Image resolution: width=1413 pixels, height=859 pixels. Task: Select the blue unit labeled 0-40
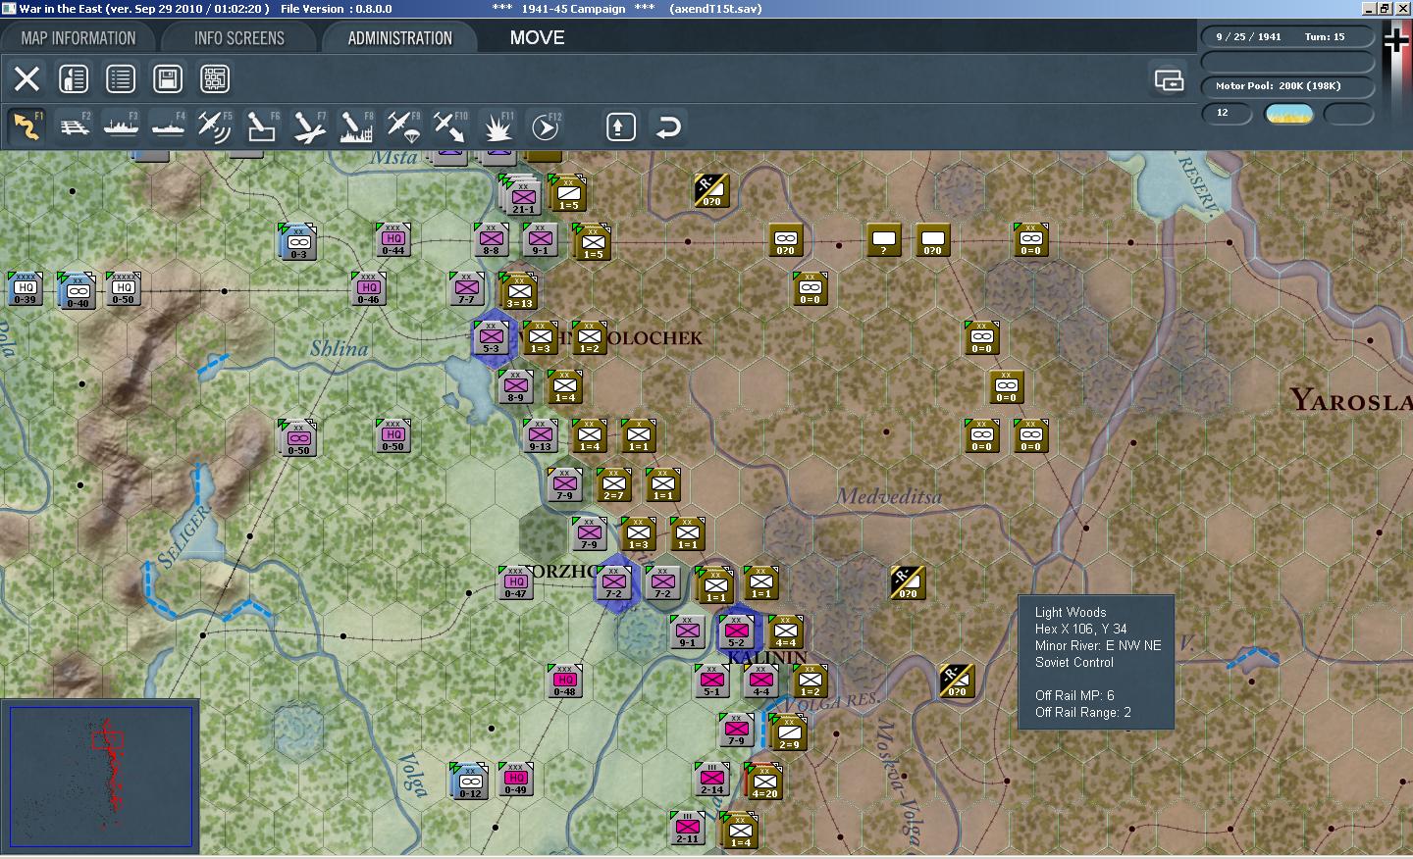pos(77,291)
